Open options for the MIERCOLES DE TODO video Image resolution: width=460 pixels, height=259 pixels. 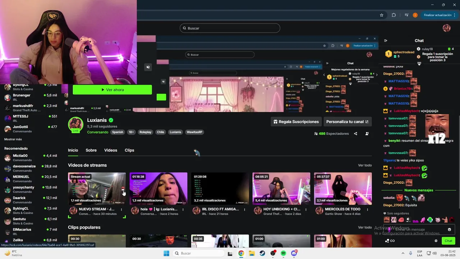point(367,209)
